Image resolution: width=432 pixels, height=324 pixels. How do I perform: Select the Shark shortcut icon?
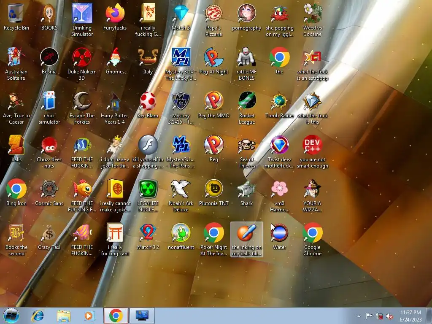click(x=246, y=189)
